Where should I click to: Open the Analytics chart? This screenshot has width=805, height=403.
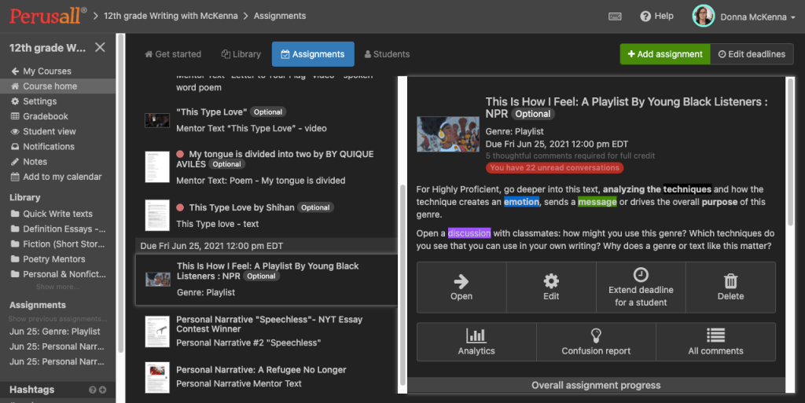[x=476, y=342]
